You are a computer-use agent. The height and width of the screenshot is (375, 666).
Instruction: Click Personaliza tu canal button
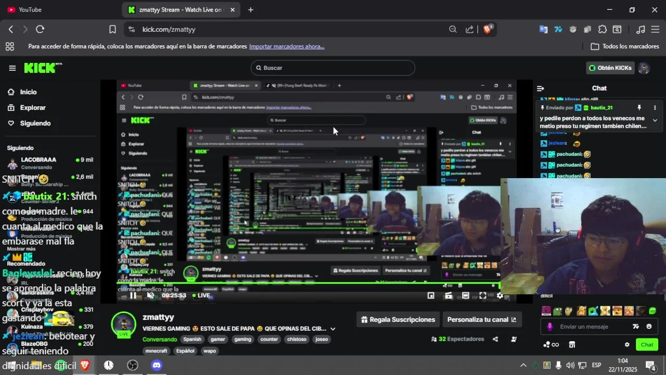click(482, 320)
